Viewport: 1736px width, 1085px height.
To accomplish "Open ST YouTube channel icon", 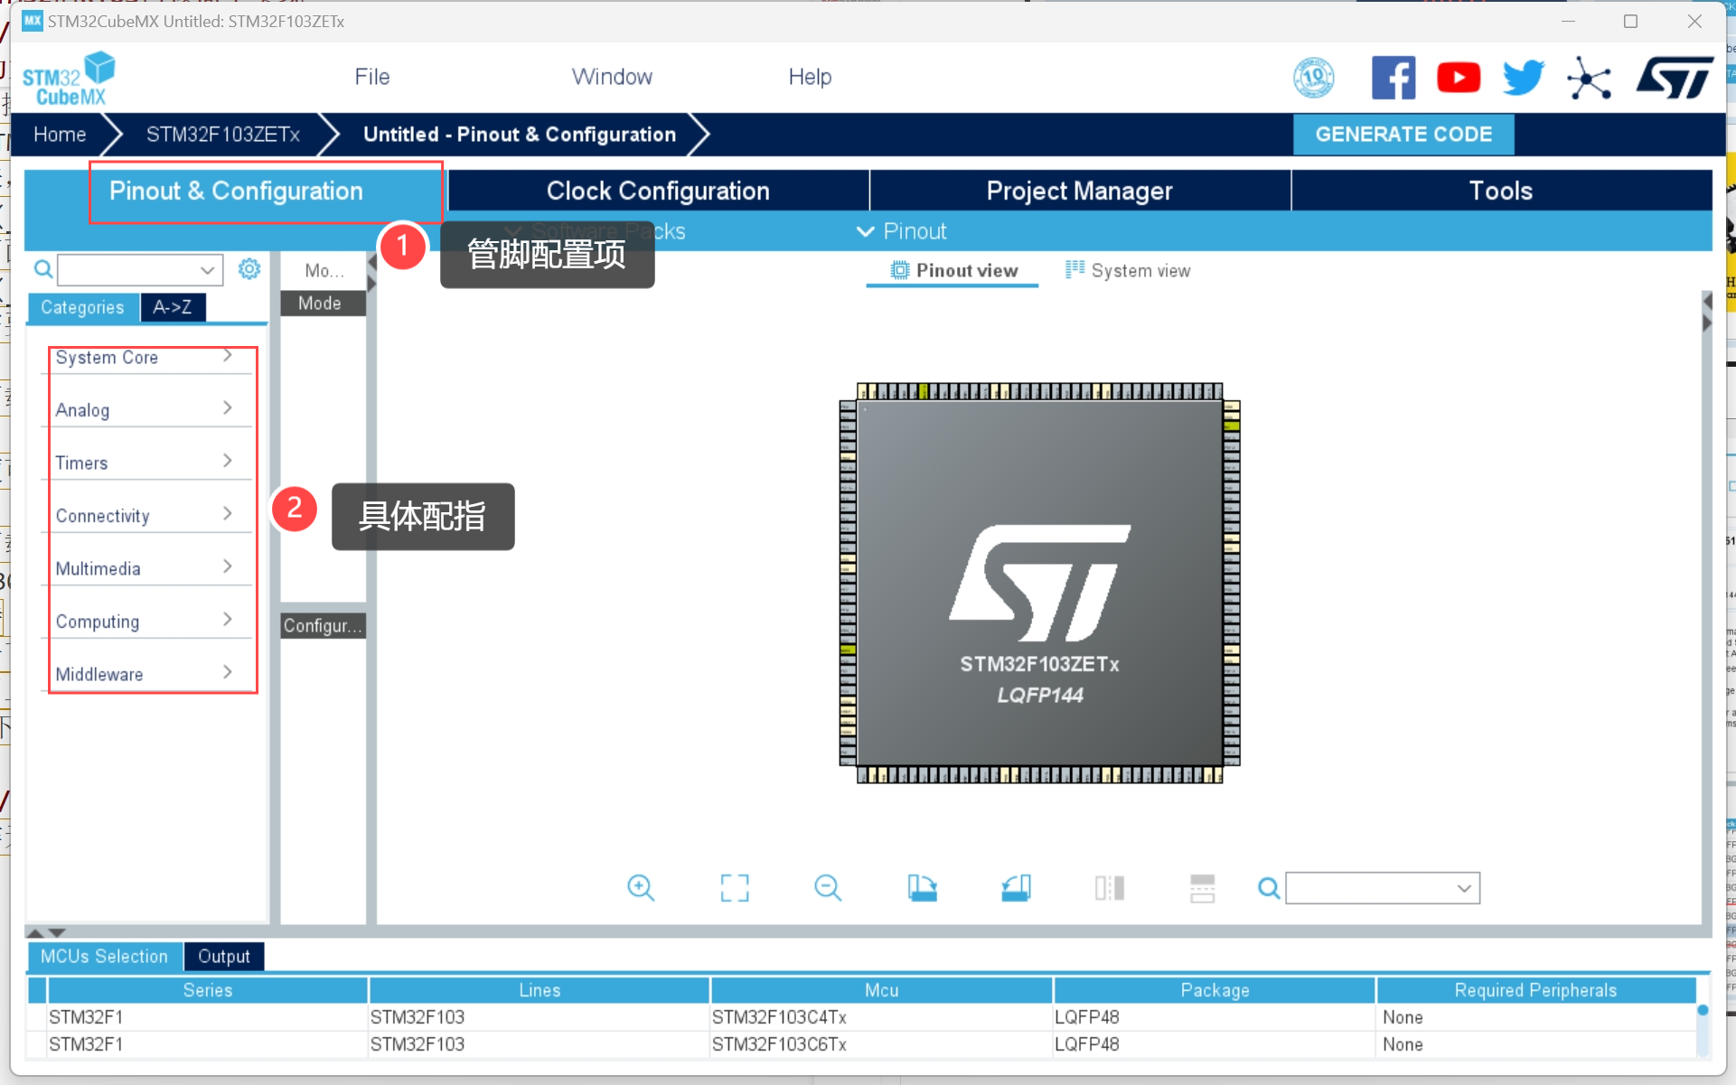I will click(x=1458, y=78).
